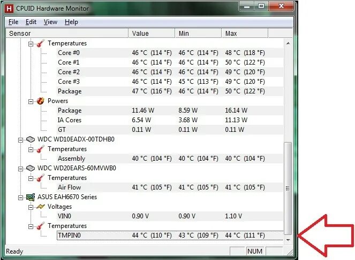The width and height of the screenshot is (355, 260).
Task: Select the power Package row showing 11.46 W
Action: click(170, 111)
